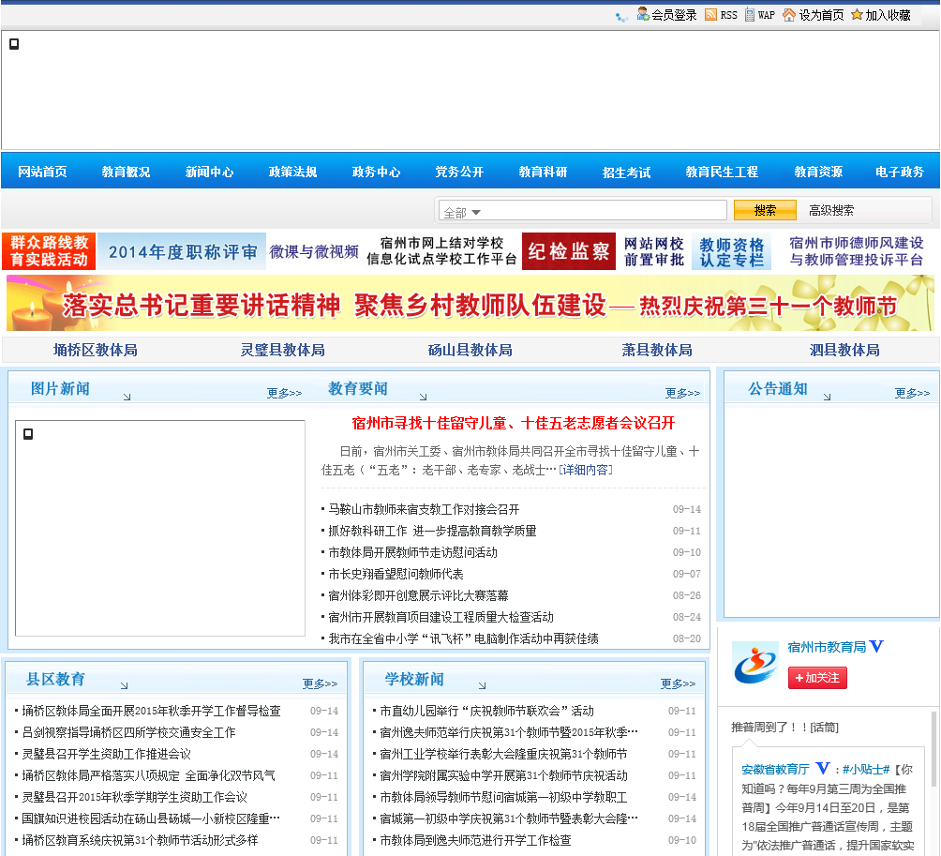Open 市直幼儿园举行庆祝教师节联欢会 article
The width and height of the screenshot is (941, 856).
pos(486,712)
